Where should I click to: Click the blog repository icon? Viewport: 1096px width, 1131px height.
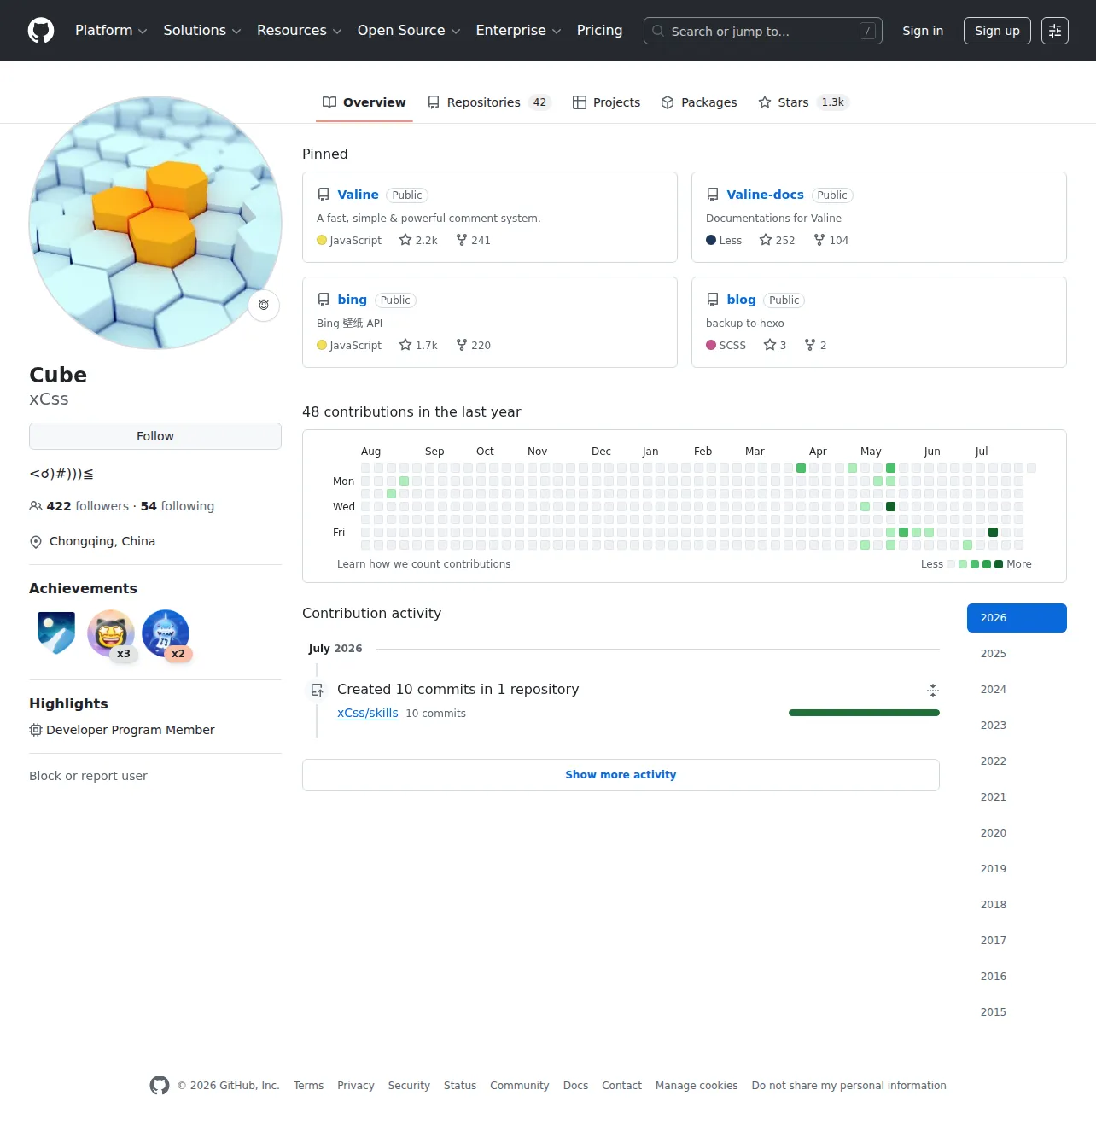pyautogui.click(x=713, y=300)
